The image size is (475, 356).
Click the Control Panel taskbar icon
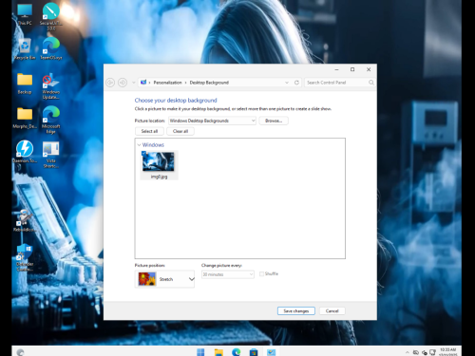point(272,352)
